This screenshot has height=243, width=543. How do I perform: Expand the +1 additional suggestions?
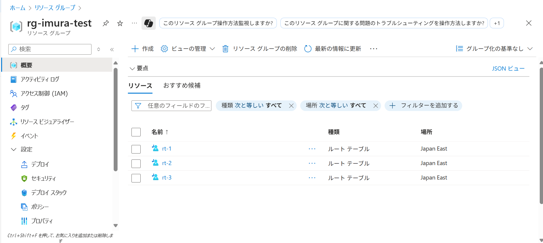(497, 23)
